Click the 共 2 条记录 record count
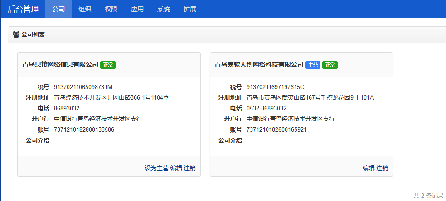 [428, 195]
